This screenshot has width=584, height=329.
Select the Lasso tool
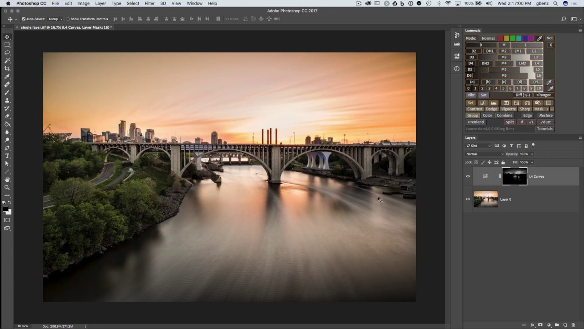click(x=7, y=53)
